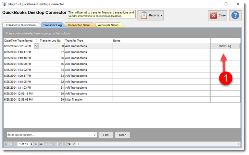The image size is (249, 155).
Task: Switch to Transfer to QuickBooks tab
Action: 21,25
